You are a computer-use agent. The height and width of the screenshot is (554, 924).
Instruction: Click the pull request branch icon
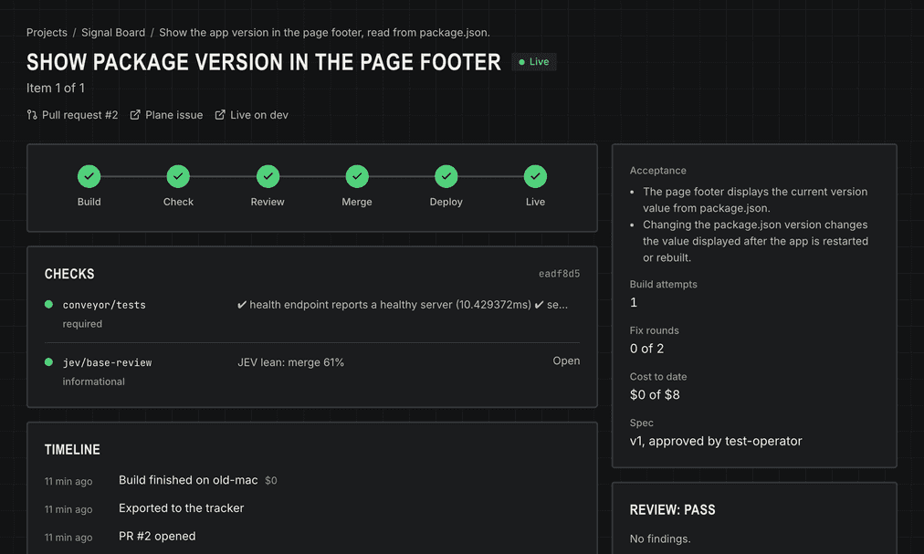click(32, 115)
